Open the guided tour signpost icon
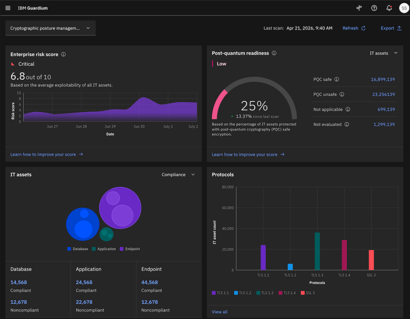The image size is (410, 319). [x=359, y=8]
